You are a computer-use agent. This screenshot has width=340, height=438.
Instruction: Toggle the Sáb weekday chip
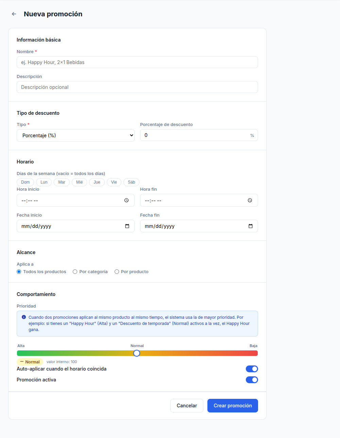click(132, 182)
